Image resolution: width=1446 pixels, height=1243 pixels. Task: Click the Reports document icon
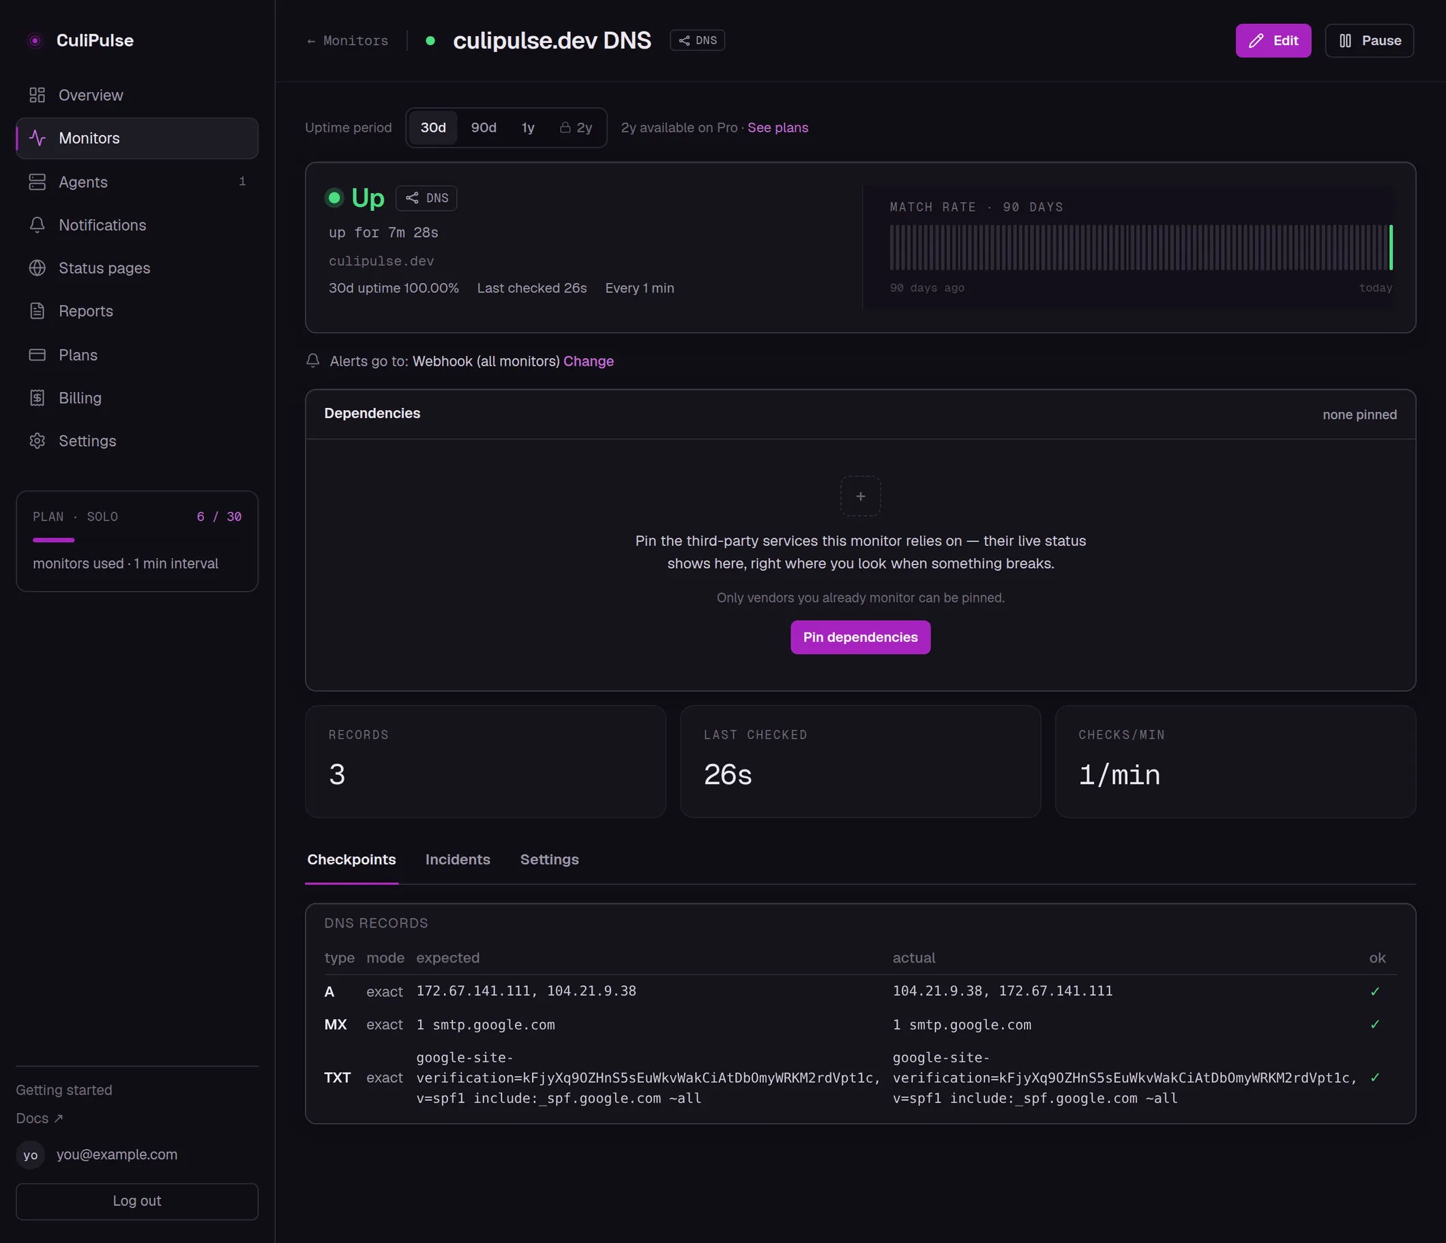click(37, 311)
